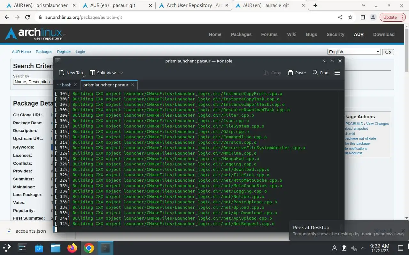Click the Register link
Screen dimensions: 409x255
[x=64, y=52]
